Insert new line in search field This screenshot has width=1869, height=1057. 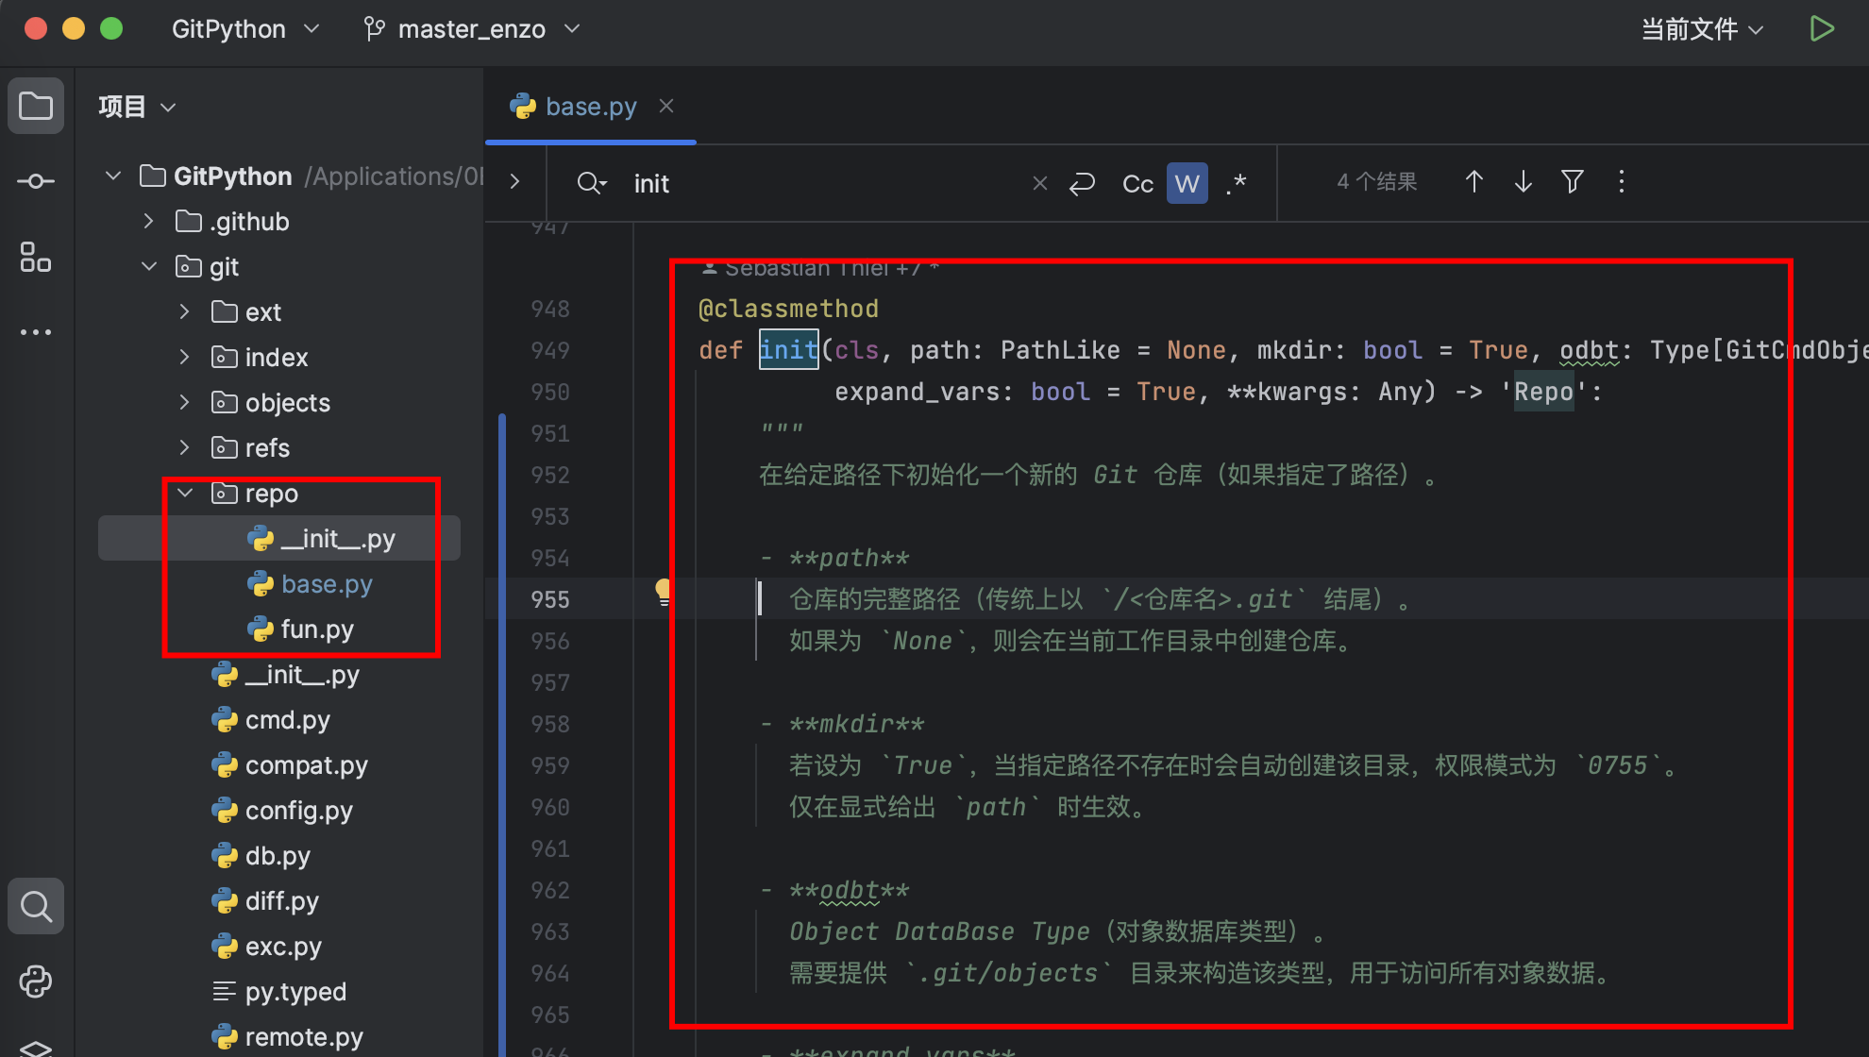(1082, 183)
